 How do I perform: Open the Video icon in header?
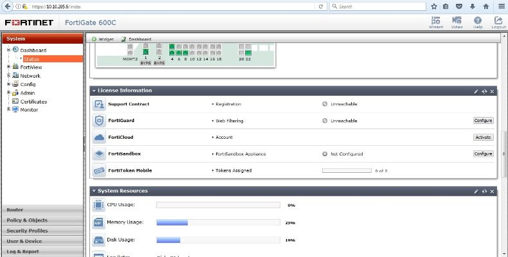point(457,22)
